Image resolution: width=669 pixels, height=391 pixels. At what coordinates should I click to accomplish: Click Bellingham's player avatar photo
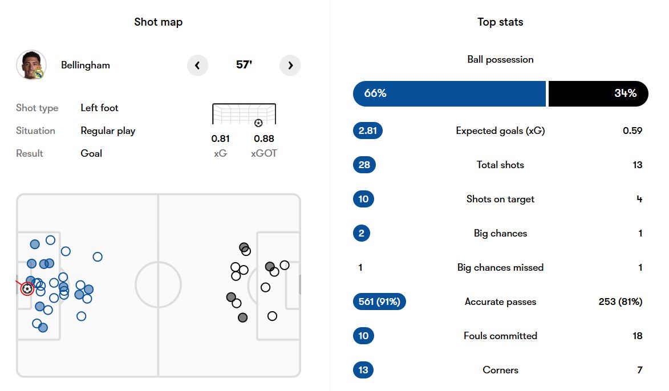click(31, 65)
